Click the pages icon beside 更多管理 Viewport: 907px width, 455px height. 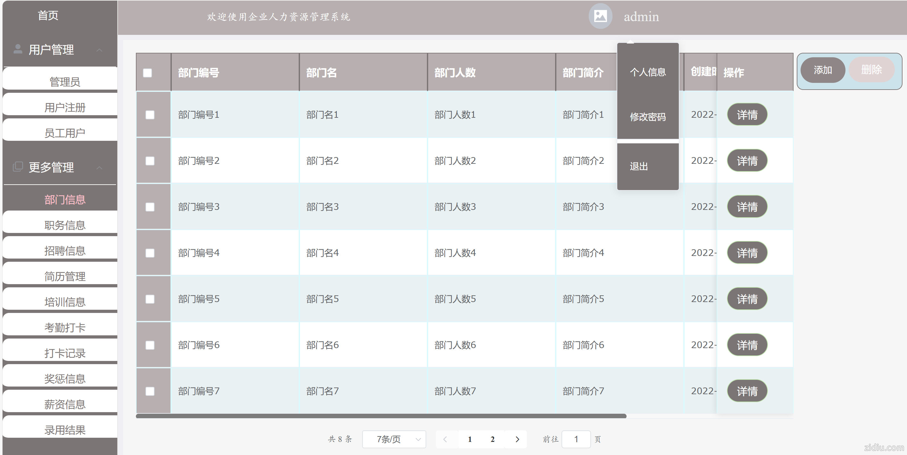point(17,167)
